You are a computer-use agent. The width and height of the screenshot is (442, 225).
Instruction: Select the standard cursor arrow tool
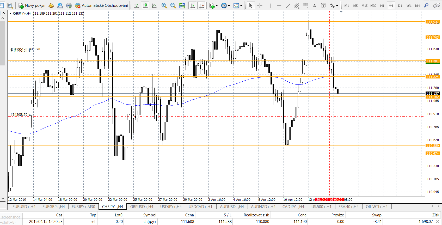(x=251, y=5)
